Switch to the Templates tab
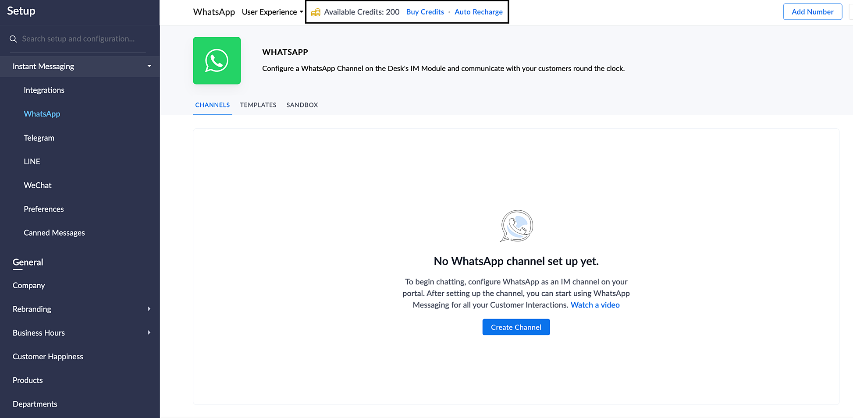The image size is (853, 418). click(258, 105)
